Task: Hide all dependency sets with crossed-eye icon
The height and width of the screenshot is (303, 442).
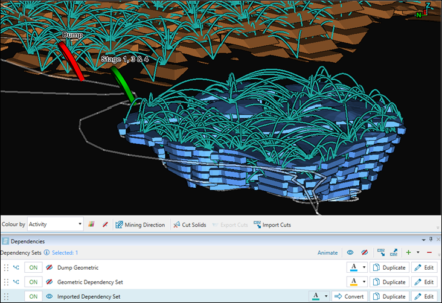Action: [364, 253]
